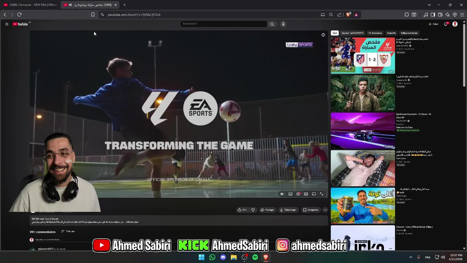Open Atletico 1-2 Sevilla highlights thumbnail

[x=363, y=56]
